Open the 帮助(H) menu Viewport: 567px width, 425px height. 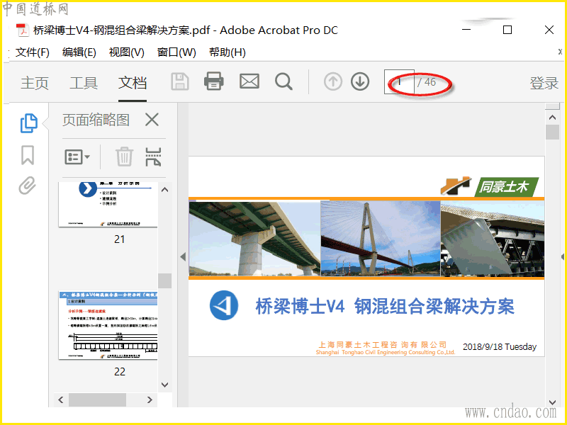pos(227,52)
